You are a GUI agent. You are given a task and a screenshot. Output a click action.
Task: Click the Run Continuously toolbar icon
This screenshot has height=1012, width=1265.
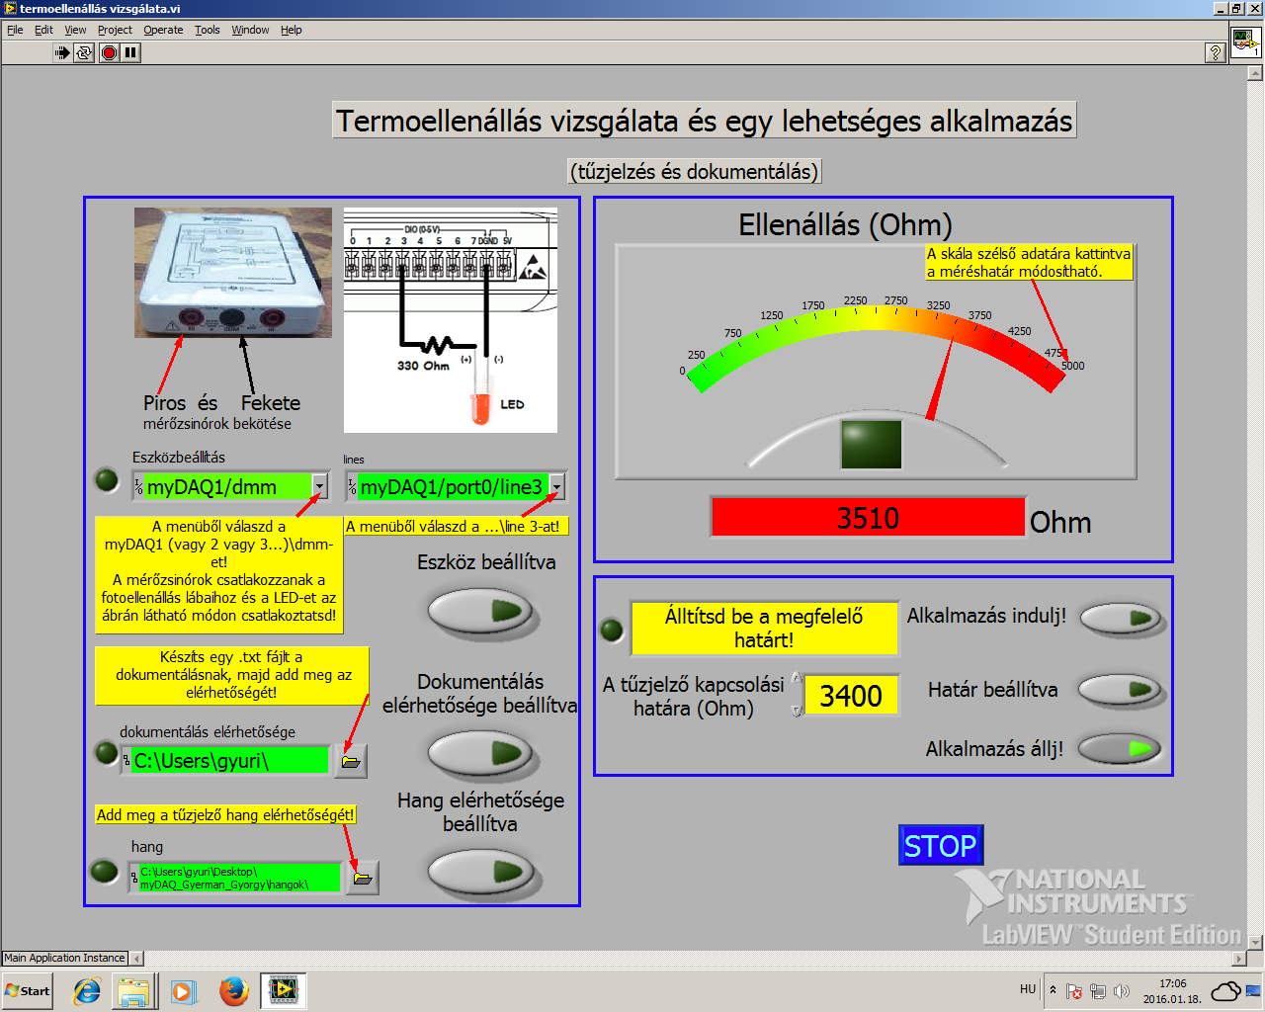click(x=85, y=52)
